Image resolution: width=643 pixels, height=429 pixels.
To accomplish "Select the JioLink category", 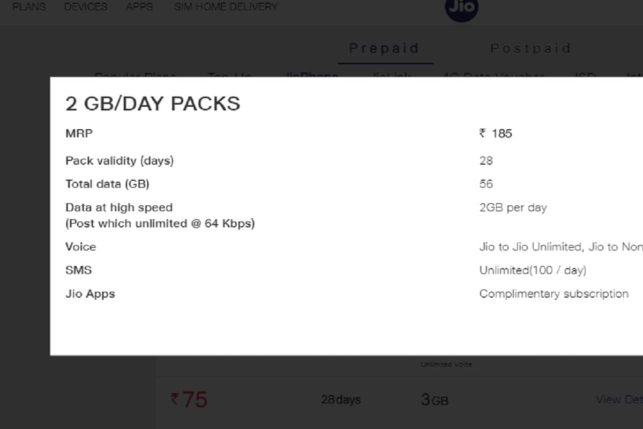I will [x=391, y=77].
